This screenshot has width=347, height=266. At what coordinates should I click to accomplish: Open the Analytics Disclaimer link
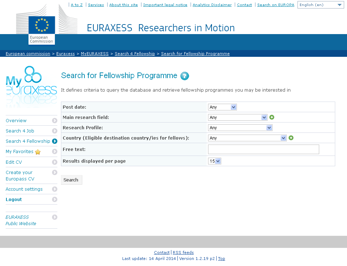(212, 5)
